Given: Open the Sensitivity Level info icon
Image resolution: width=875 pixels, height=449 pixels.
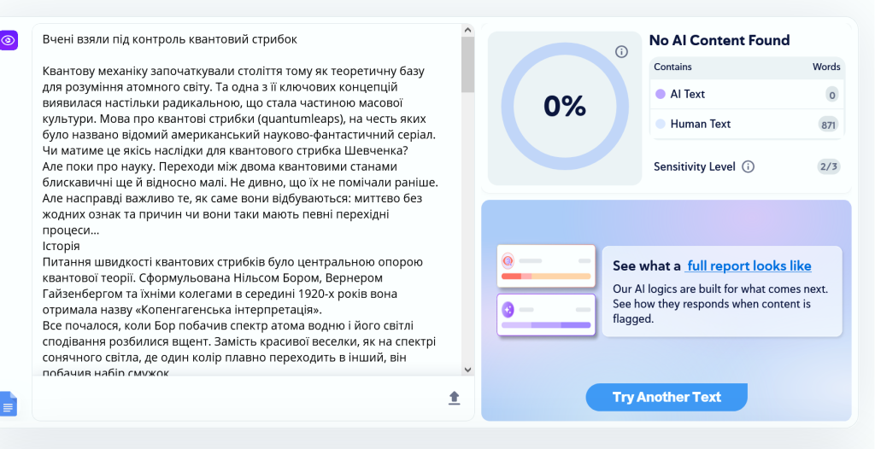Looking at the screenshot, I should (749, 166).
